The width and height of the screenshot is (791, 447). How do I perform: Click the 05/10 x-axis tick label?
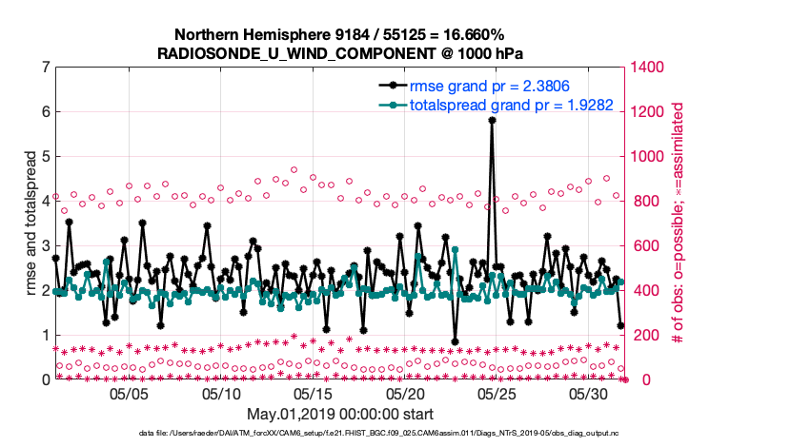click(x=221, y=394)
